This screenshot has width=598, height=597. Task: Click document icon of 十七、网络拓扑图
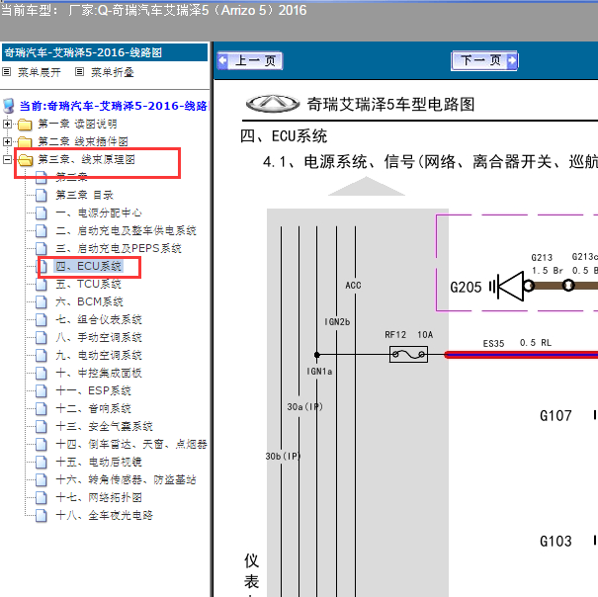42,498
